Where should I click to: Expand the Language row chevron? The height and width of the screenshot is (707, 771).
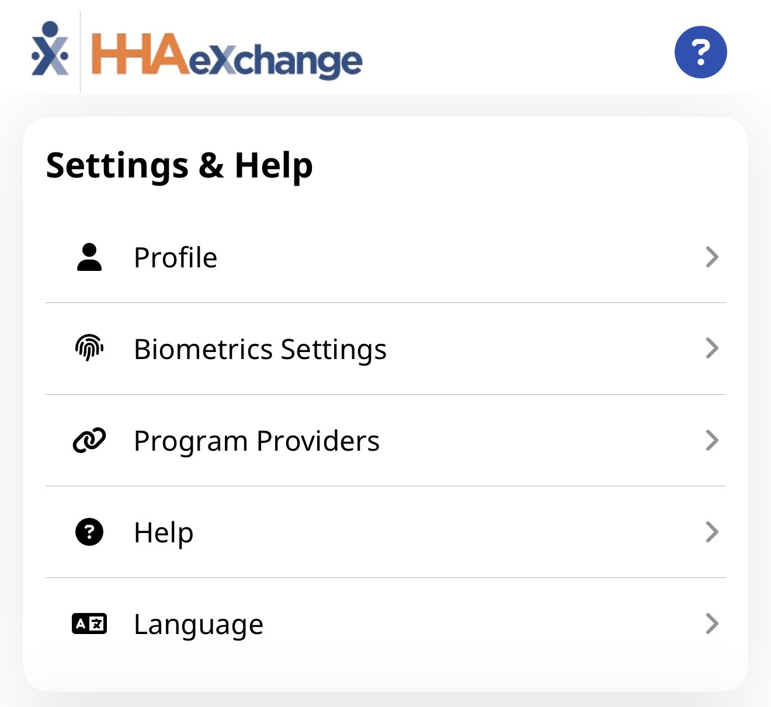click(x=711, y=624)
